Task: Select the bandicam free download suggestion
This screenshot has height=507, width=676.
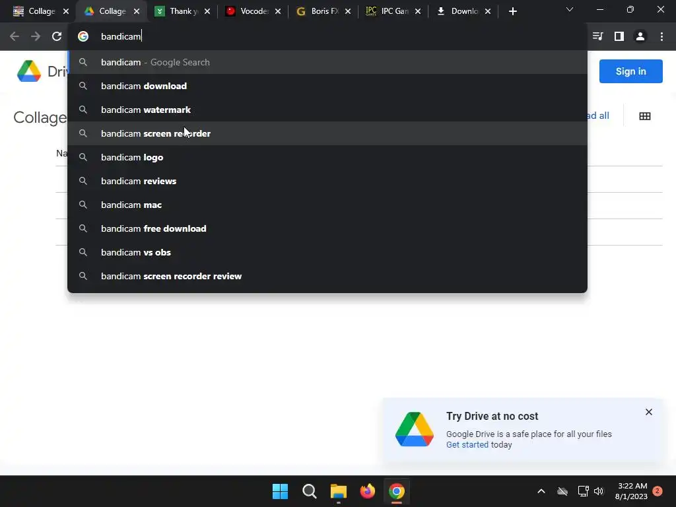Action: 327,228
